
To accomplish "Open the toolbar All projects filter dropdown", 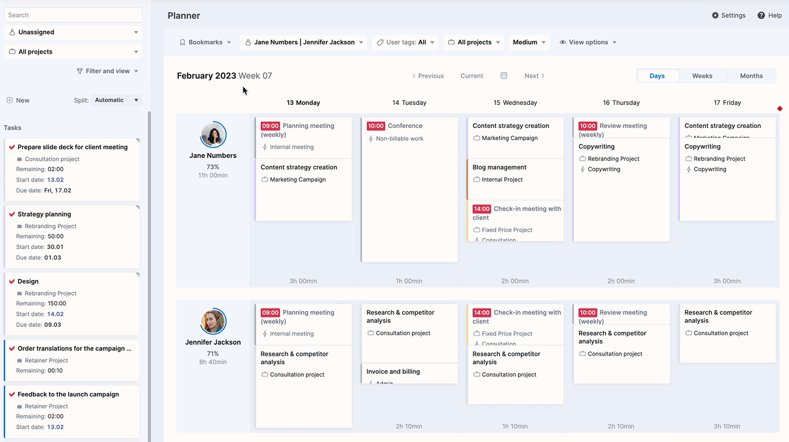I will point(474,42).
